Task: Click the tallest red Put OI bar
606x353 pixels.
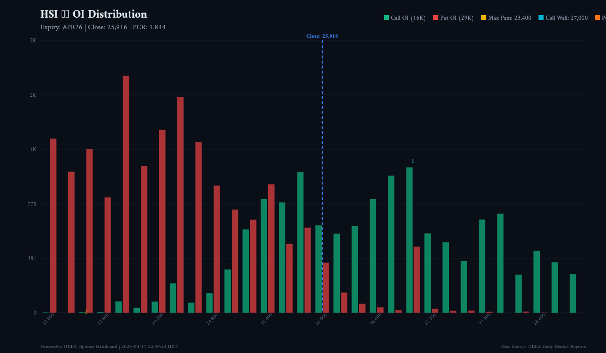Action: pos(125,192)
